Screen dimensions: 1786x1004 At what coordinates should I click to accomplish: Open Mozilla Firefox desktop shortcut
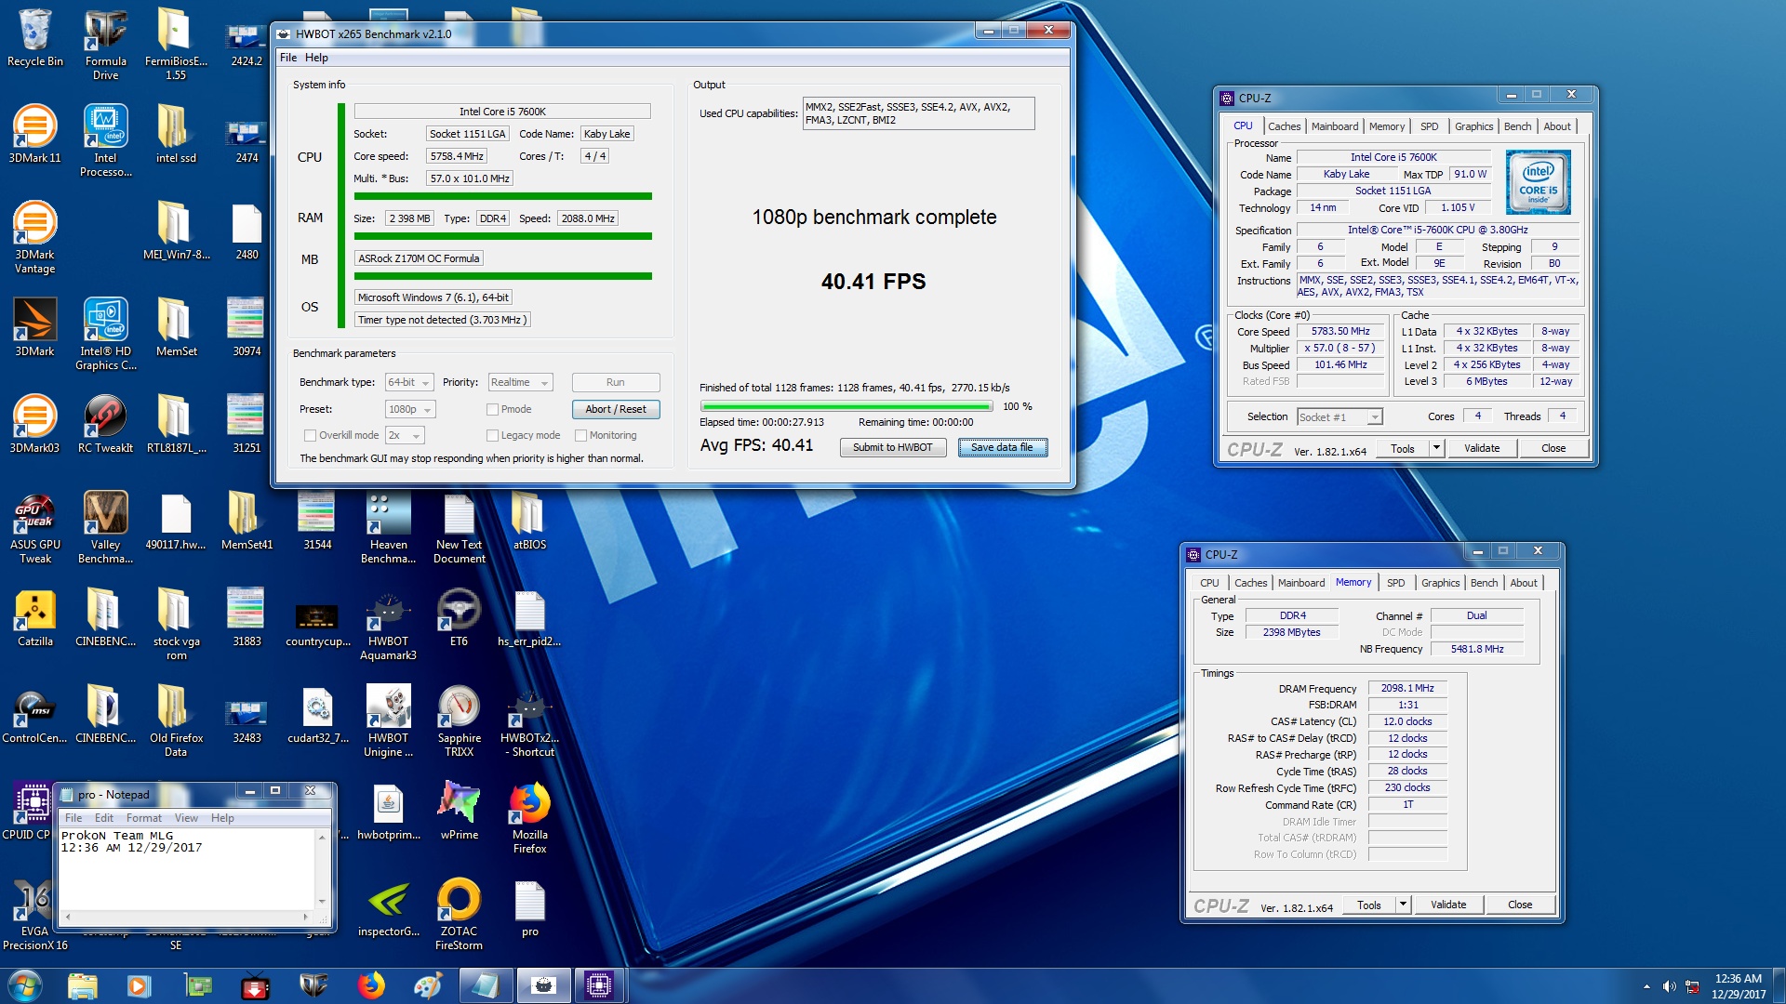point(529,817)
